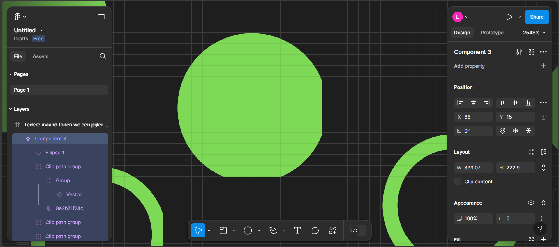Present prototype with the play icon

click(x=509, y=17)
